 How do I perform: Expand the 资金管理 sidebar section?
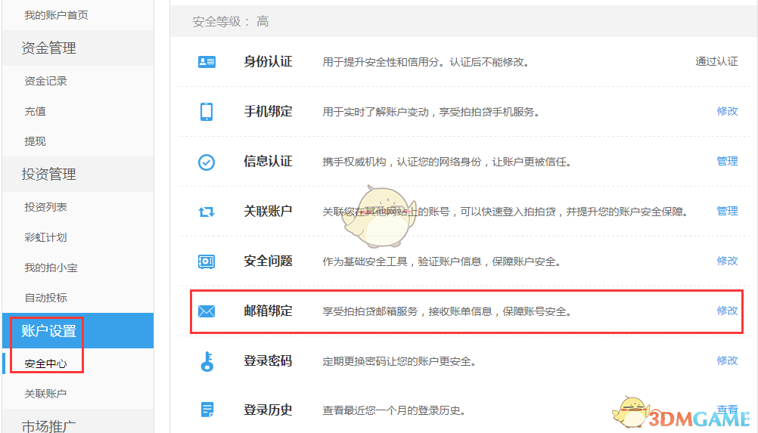click(48, 48)
